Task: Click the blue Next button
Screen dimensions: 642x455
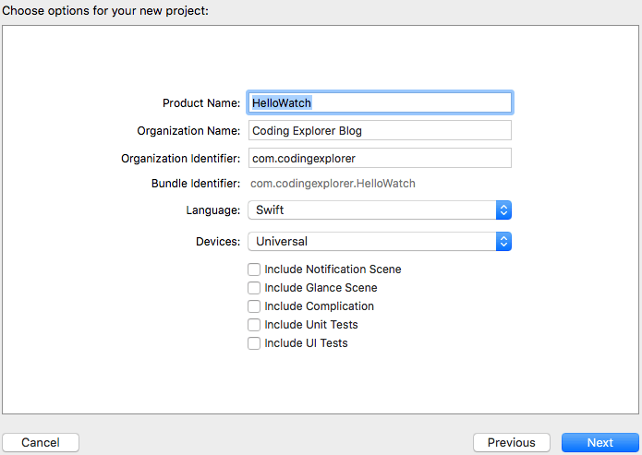Action: (600, 442)
